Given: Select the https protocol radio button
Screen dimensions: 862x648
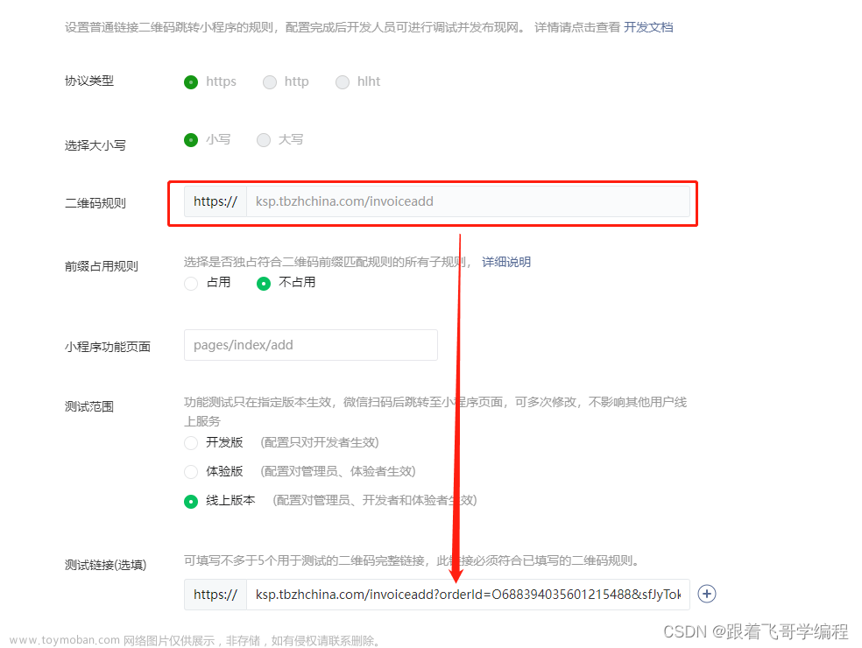Looking at the screenshot, I should tap(191, 82).
